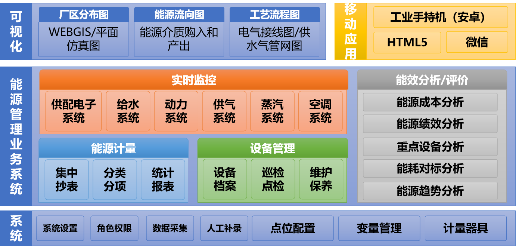The height and width of the screenshot is (246, 516).
Task: Open 系统设置 block
Action: pos(60,228)
